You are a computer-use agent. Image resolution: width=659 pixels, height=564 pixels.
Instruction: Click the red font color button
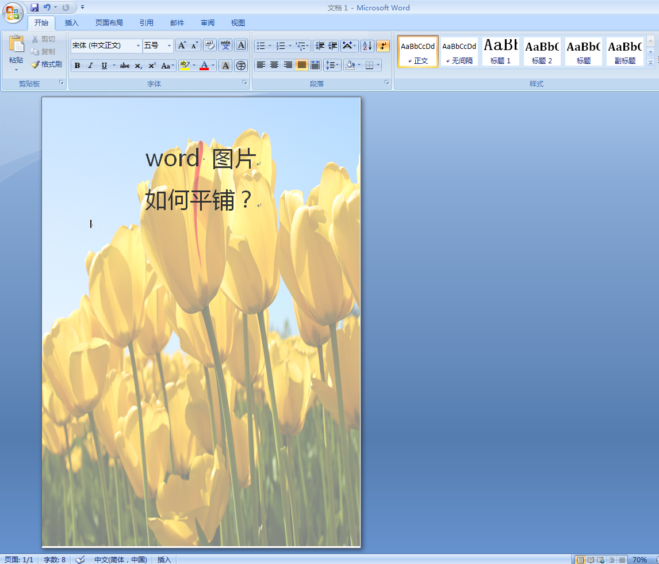[204, 66]
